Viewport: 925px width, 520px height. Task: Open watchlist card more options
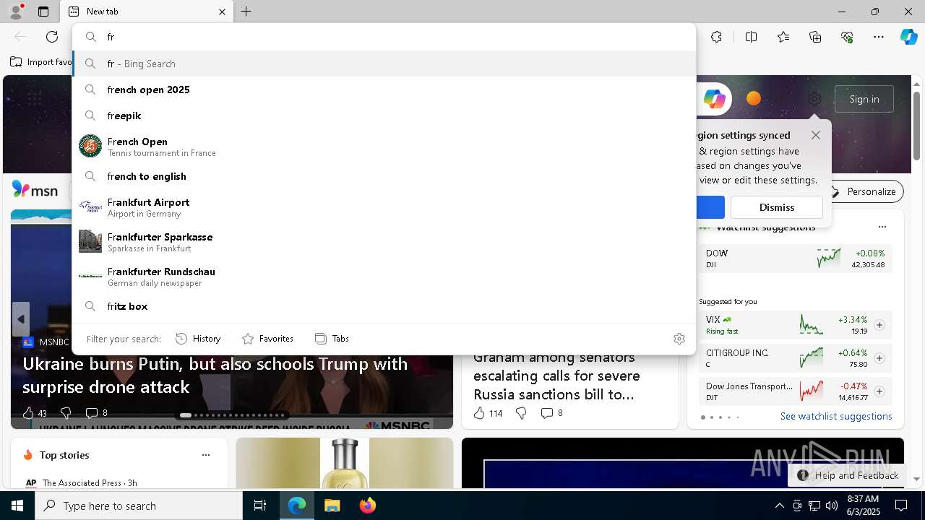pos(882,227)
